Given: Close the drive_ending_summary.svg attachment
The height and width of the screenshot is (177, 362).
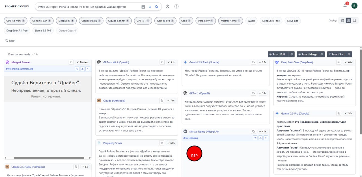Looking at the screenshot, I should click(88, 69).
